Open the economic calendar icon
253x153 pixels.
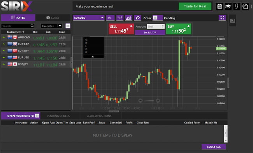tap(220, 7)
